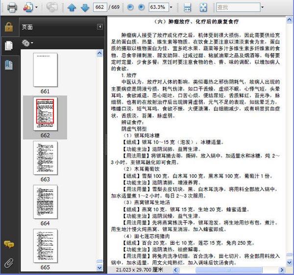Click the print icon in toolbar
The height and width of the screenshot is (275, 294).
pos(12,7)
